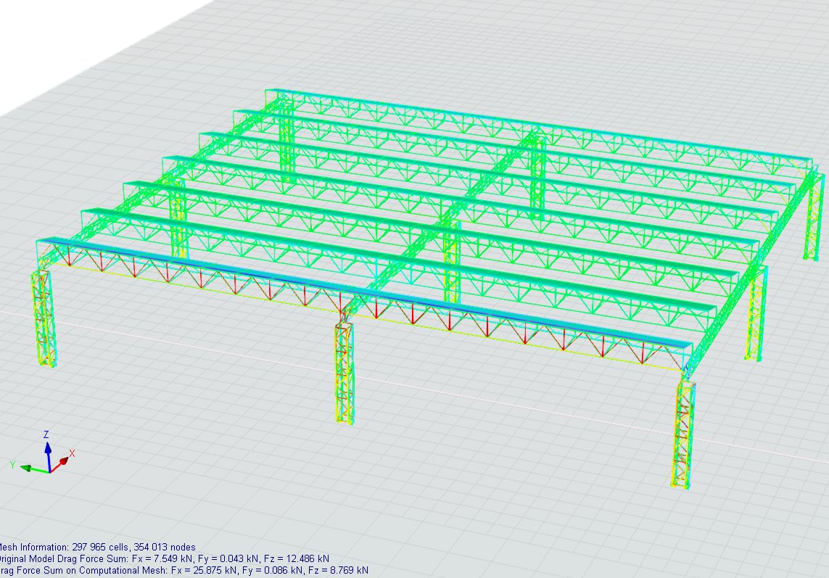
Task: Select the Drag Force Sum on Computational Mesh line
Action: 183,570
